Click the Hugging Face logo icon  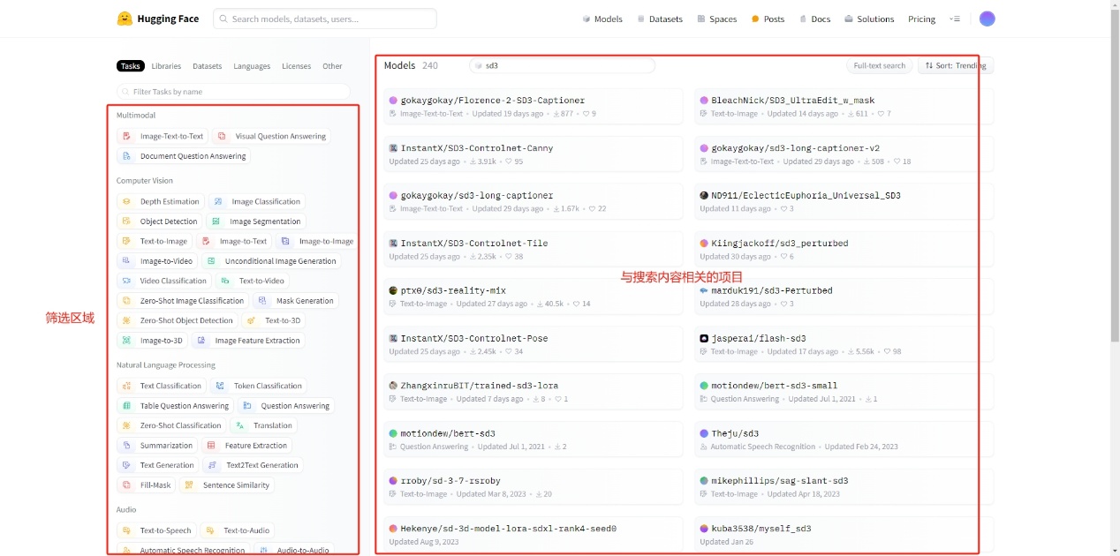tap(125, 19)
